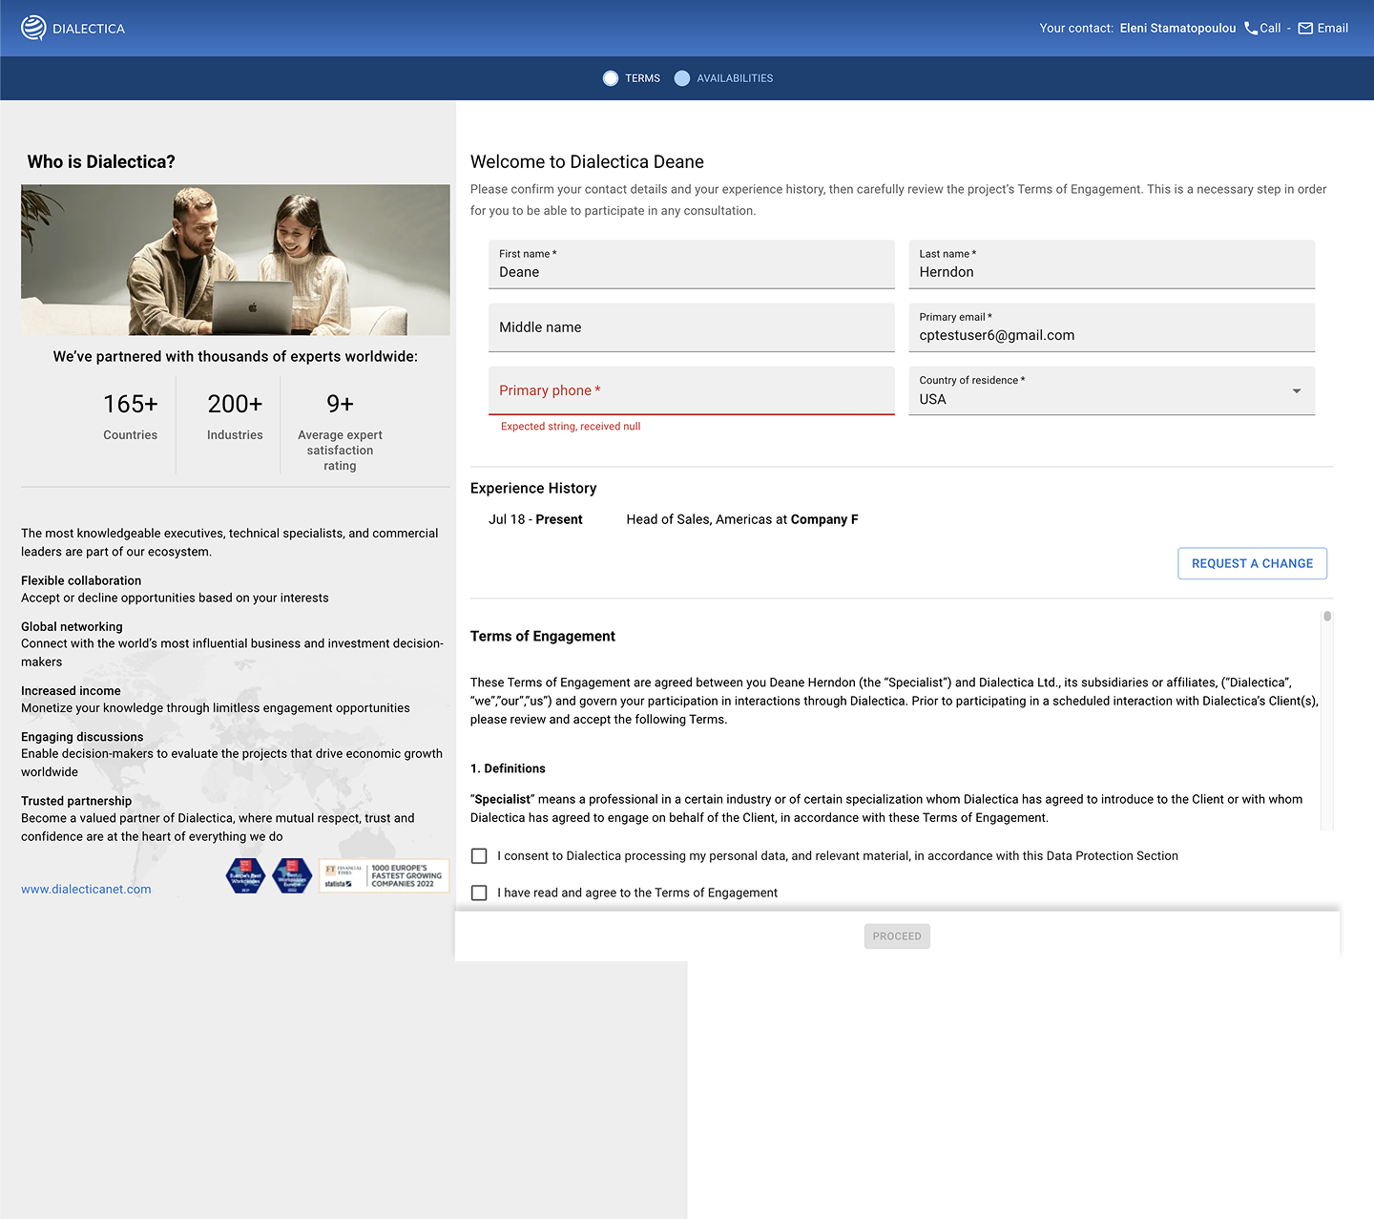
Task: Click the TERMS step circle indicator
Action: pyautogui.click(x=611, y=78)
